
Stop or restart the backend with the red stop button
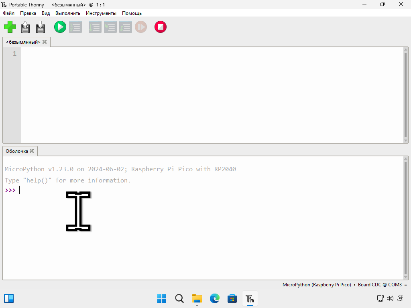click(x=161, y=27)
